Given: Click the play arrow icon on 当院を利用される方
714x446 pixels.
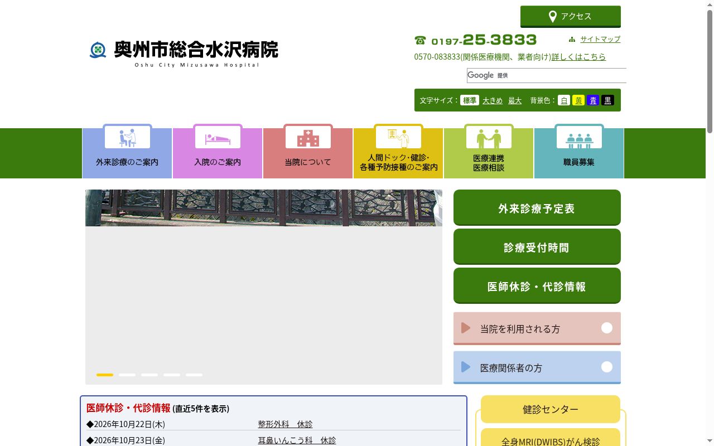Looking at the screenshot, I should pos(466,328).
